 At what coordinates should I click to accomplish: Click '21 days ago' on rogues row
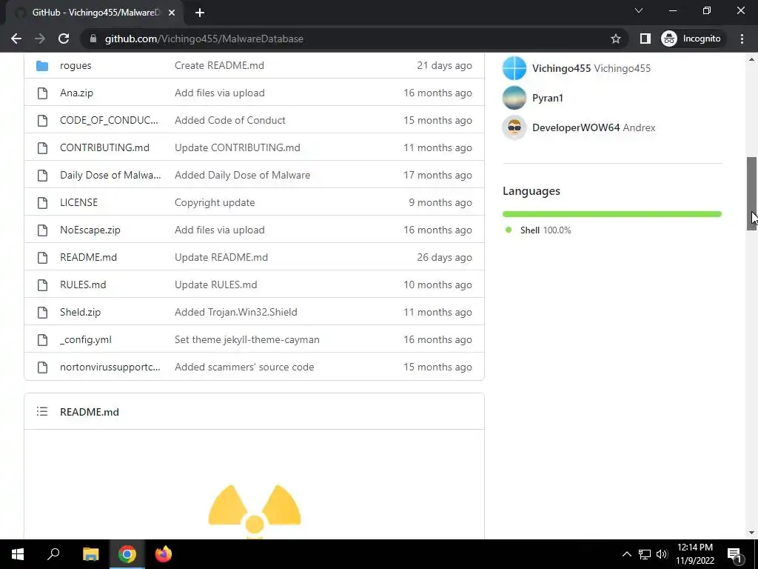pyautogui.click(x=444, y=66)
